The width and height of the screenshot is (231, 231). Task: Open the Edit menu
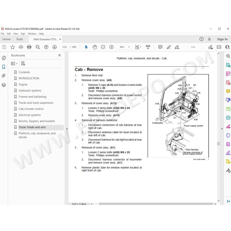click(9, 34)
